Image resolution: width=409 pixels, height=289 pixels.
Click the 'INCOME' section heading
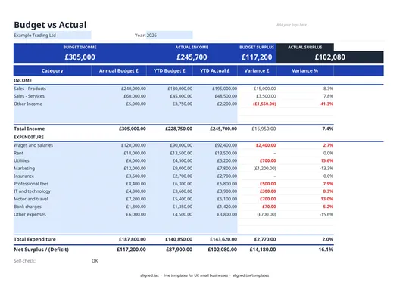[23, 80]
